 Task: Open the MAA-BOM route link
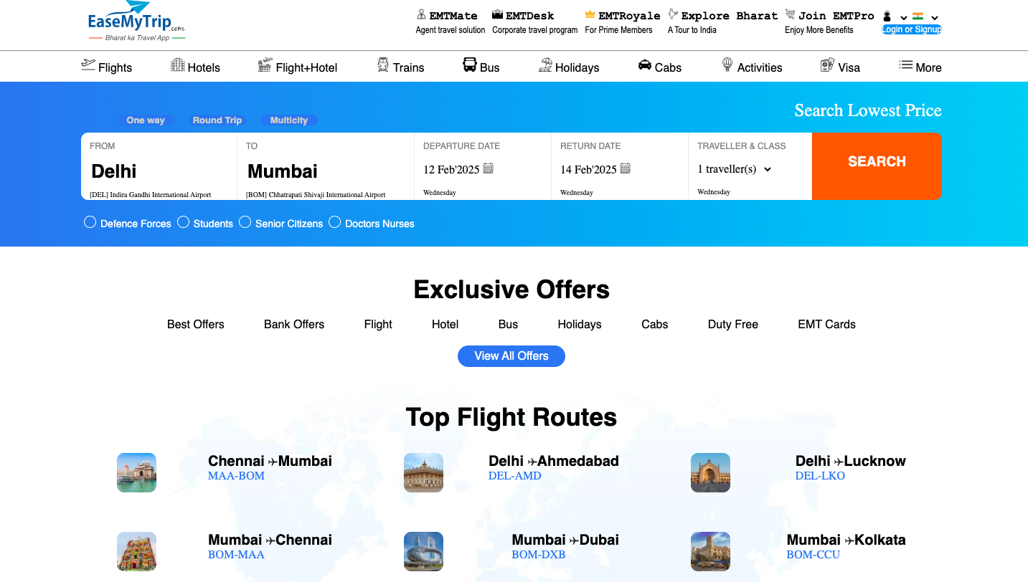click(x=236, y=476)
